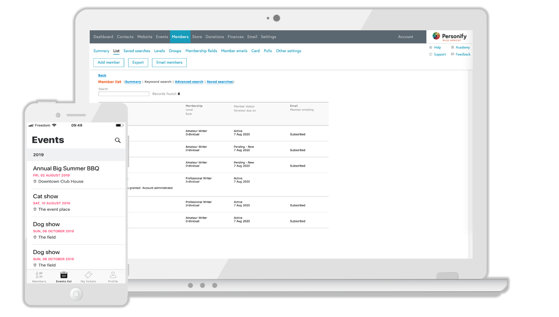Tap the phone home button
This screenshot has height=317, width=559.
76,294
